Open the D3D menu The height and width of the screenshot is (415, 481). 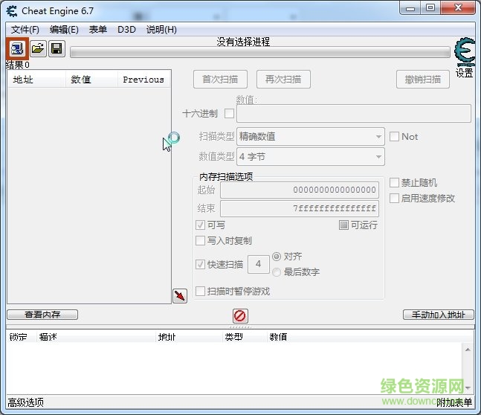[x=126, y=30]
